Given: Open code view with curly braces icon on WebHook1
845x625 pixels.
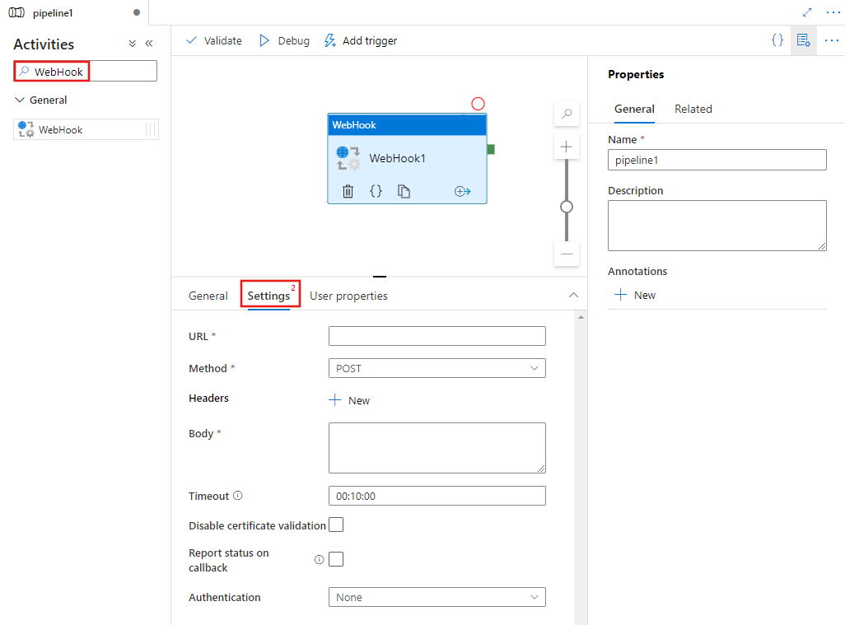Looking at the screenshot, I should pyautogui.click(x=376, y=190).
